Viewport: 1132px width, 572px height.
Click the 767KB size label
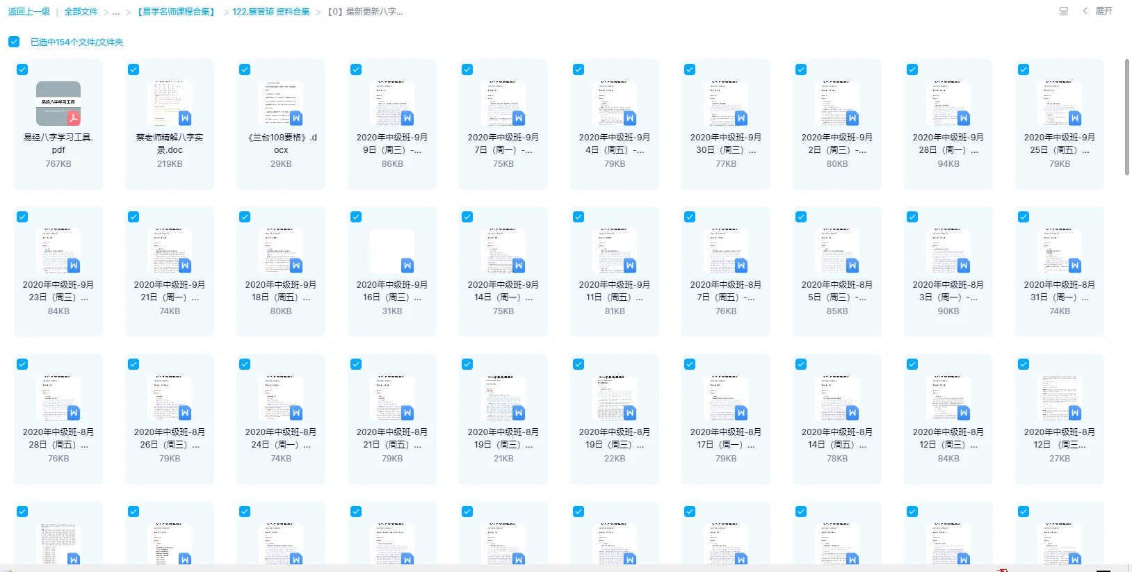click(58, 164)
